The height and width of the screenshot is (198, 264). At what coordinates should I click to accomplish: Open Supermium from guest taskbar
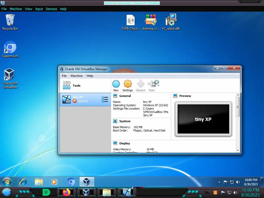71,182
